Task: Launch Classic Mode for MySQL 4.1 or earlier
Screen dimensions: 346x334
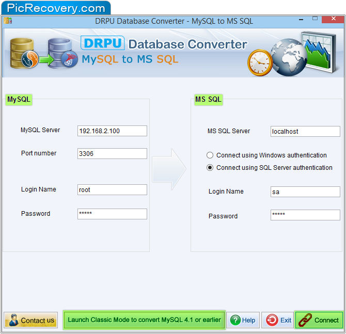Action: [x=144, y=320]
